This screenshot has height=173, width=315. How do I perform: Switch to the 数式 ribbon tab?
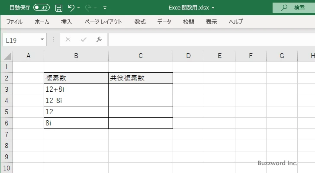click(140, 22)
